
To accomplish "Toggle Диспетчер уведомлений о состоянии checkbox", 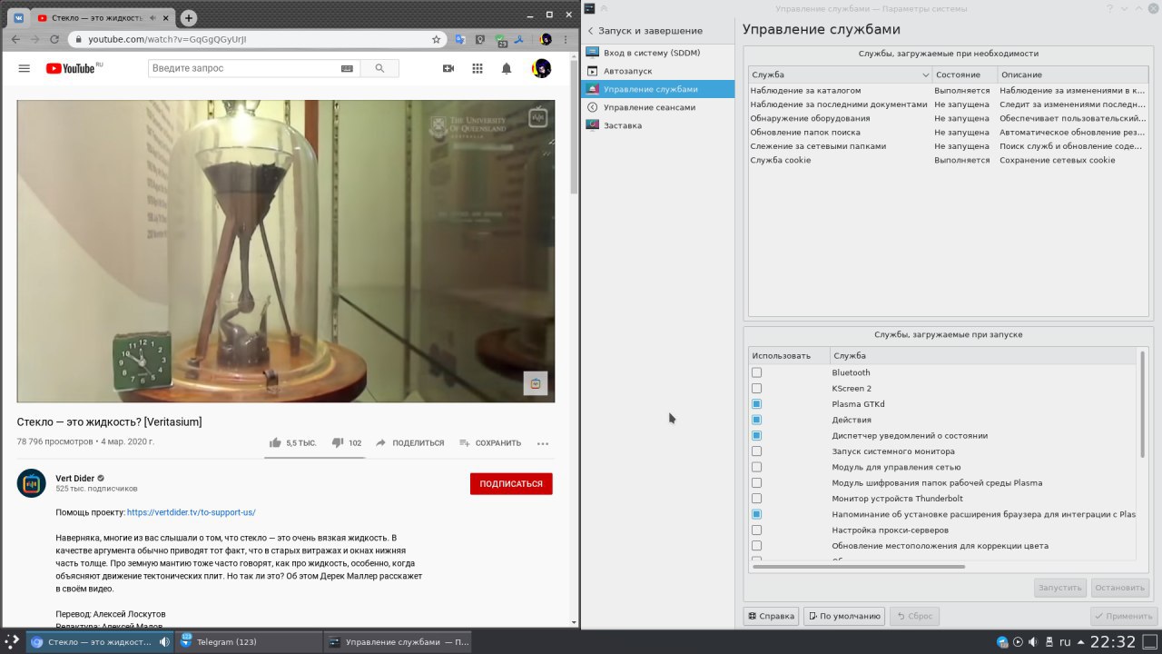I will point(756,436).
